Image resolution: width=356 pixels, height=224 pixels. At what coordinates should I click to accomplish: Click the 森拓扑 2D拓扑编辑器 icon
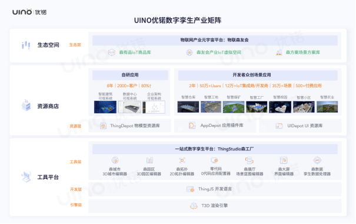pyautogui.click(x=182, y=160)
